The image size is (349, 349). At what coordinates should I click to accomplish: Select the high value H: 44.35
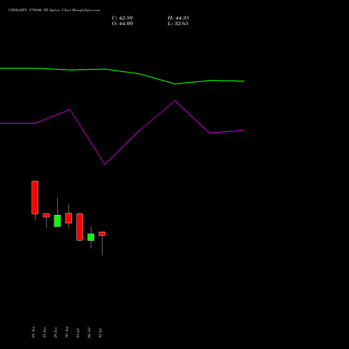click(178, 18)
